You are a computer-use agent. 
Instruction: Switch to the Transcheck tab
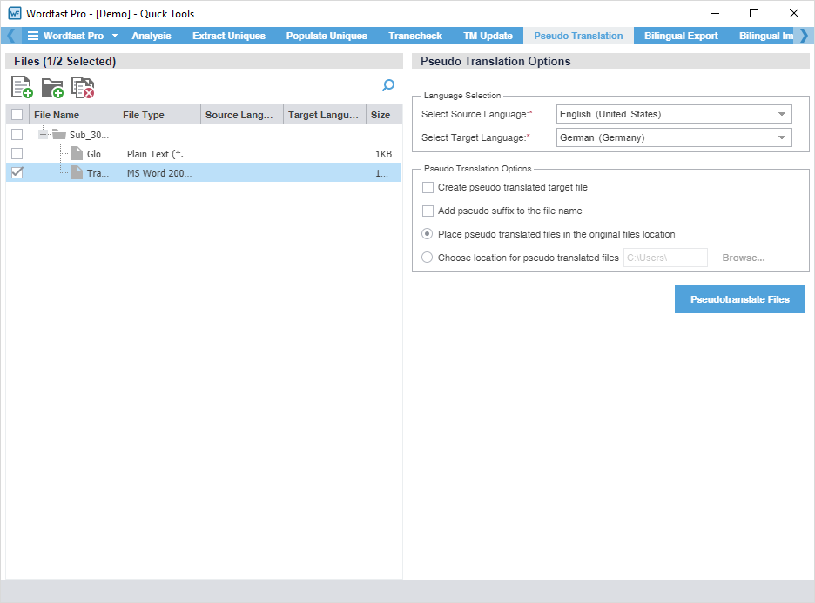(415, 36)
